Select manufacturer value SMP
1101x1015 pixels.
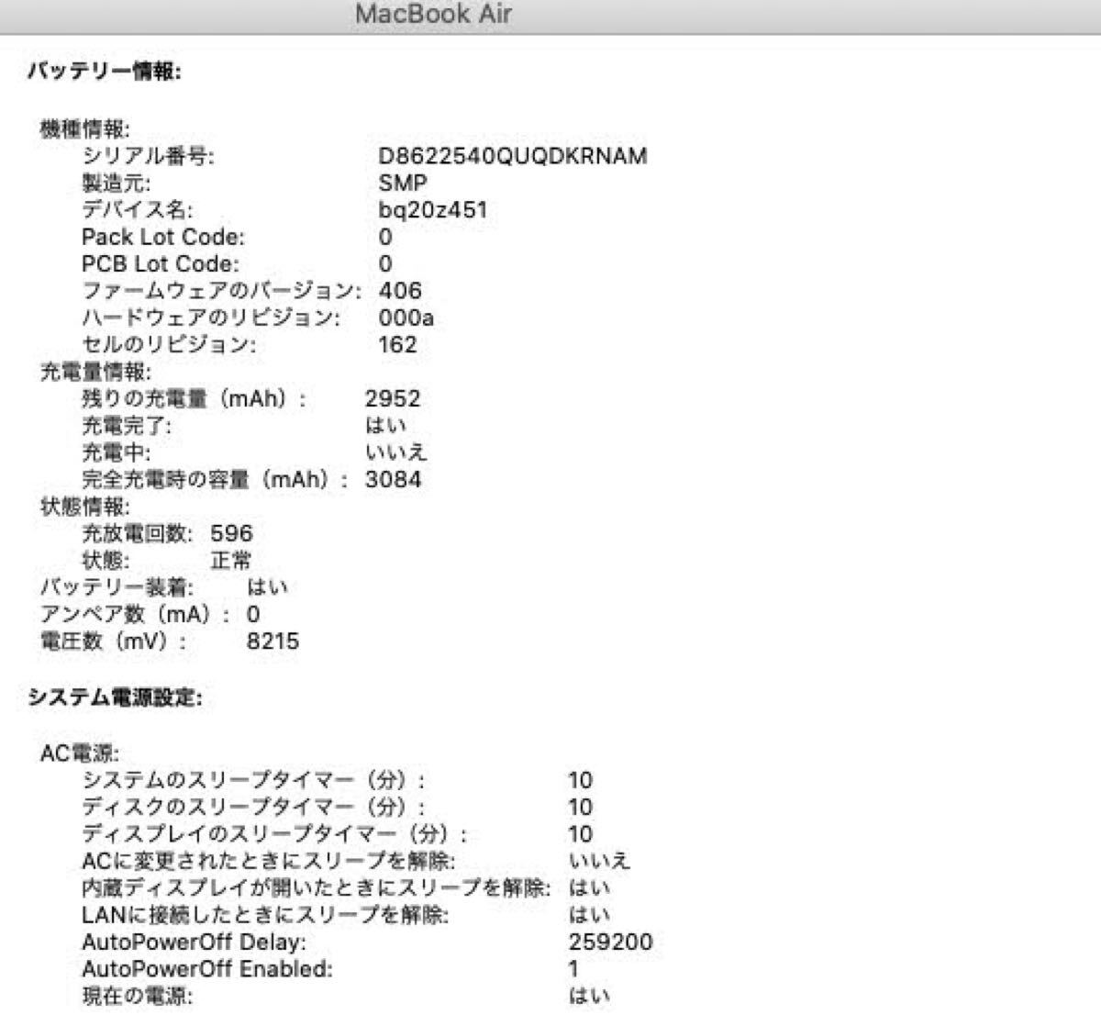(403, 183)
